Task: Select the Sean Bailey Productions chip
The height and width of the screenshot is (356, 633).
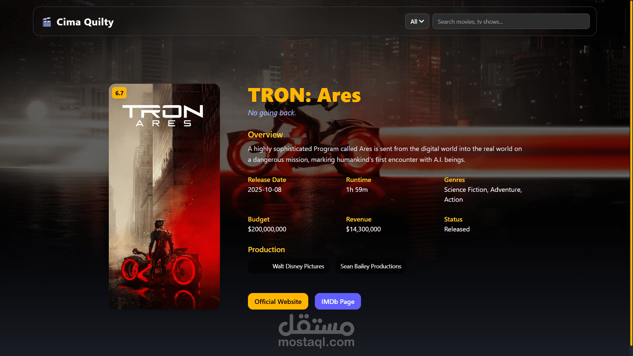Action: click(x=371, y=266)
